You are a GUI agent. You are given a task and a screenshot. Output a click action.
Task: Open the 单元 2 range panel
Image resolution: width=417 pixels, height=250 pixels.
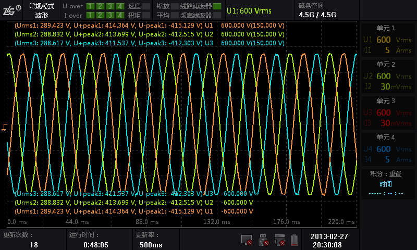(x=386, y=76)
